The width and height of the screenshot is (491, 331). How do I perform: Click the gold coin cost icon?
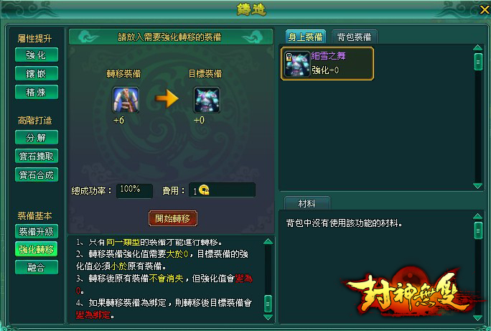(204, 190)
